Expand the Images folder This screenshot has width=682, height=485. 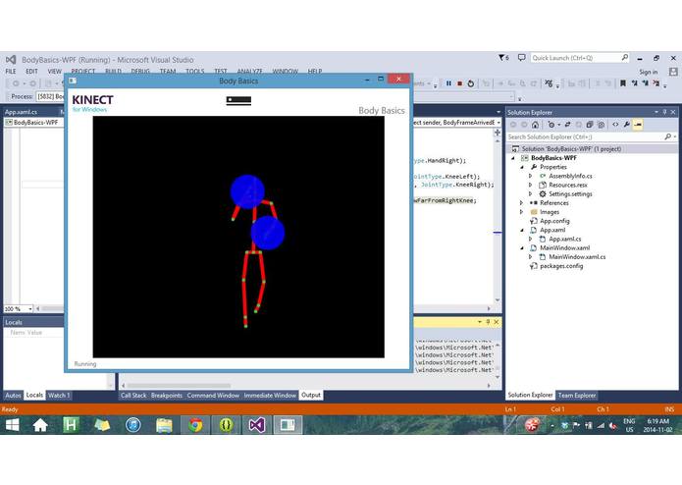pos(521,212)
